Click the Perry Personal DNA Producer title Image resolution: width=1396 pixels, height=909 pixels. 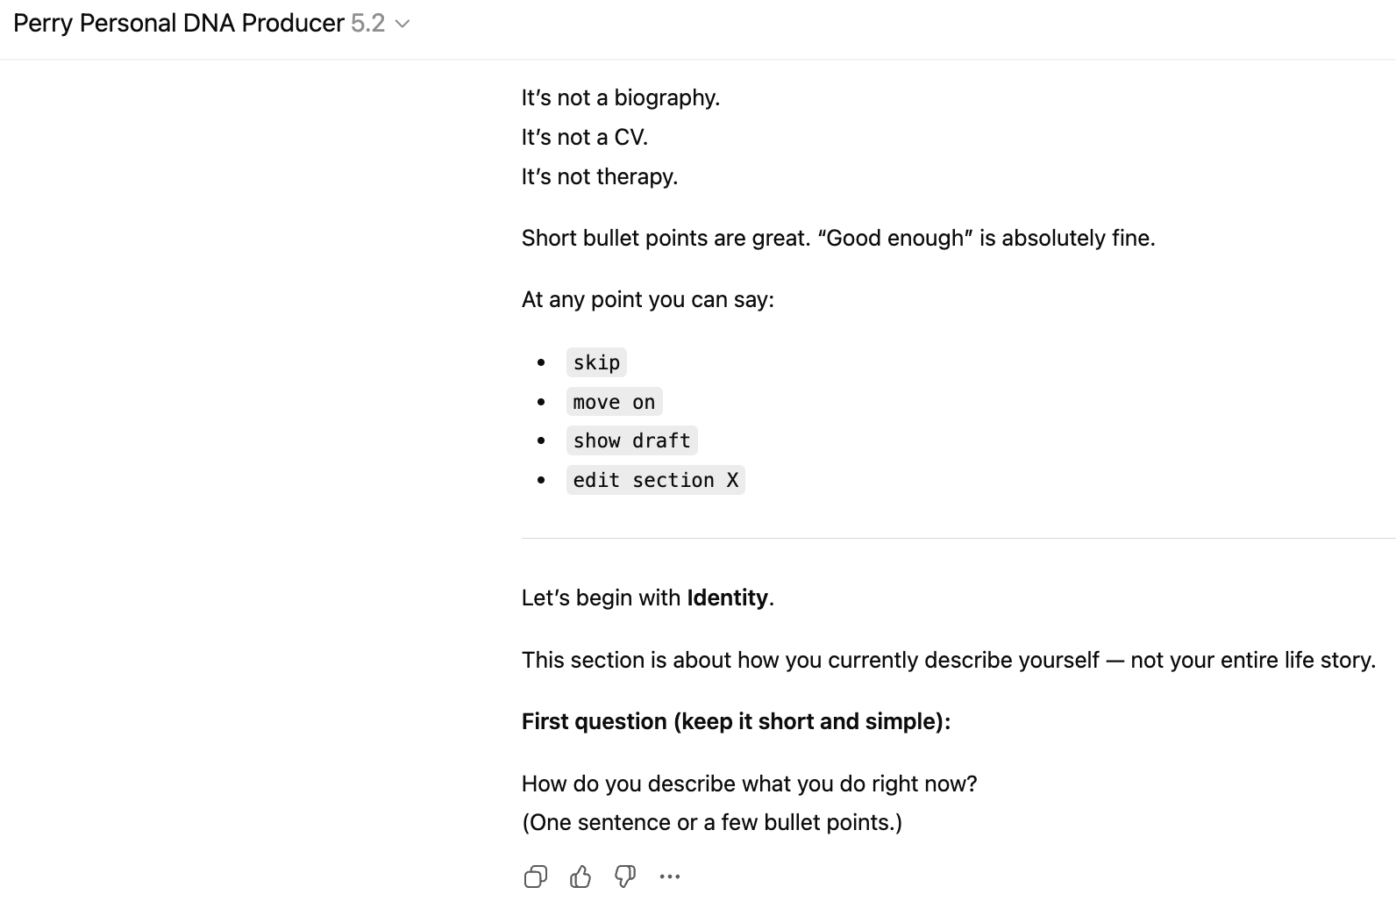pyautogui.click(x=179, y=24)
